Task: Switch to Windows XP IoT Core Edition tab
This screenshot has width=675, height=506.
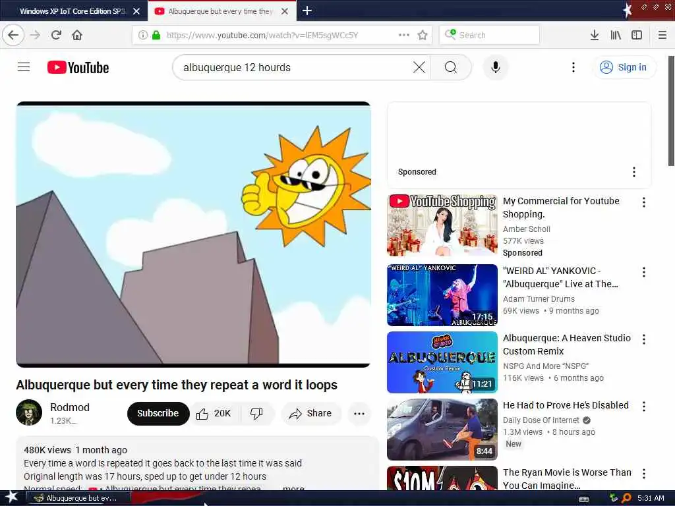Action: pyautogui.click(x=72, y=11)
